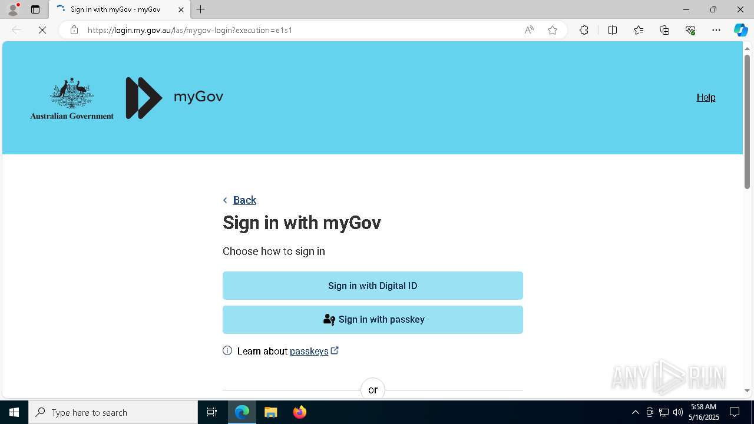Click 'Sign in with Digital ID' button
The width and height of the screenshot is (754, 424).
[372, 286]
